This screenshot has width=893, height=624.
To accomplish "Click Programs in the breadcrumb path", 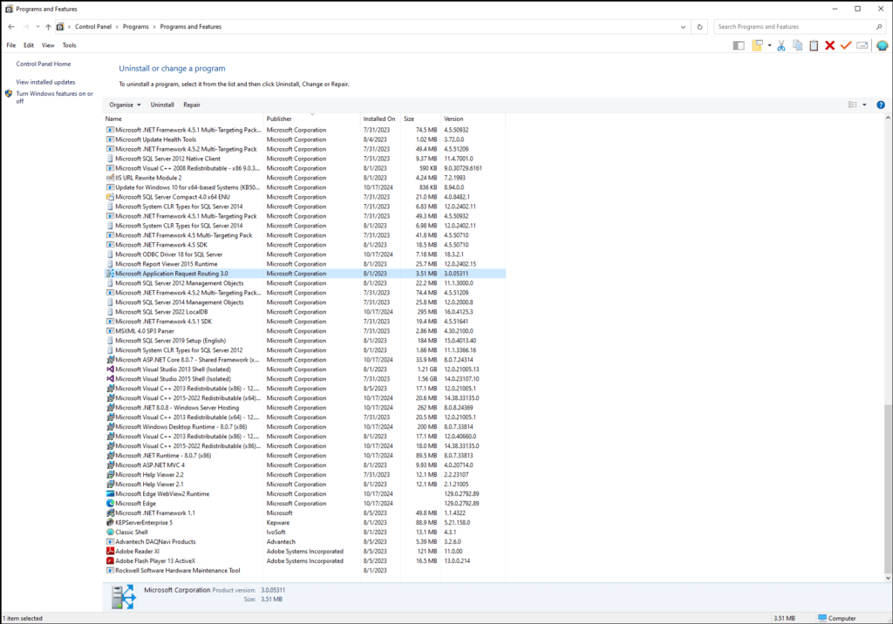I will pos(135,27).
